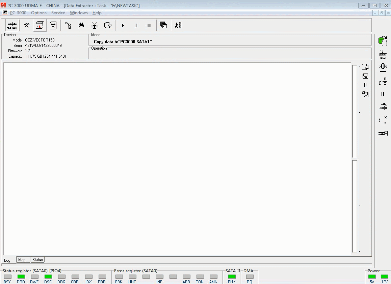Open the Help menu
Viewport: 391px width, 284px height.
[97, 13]
